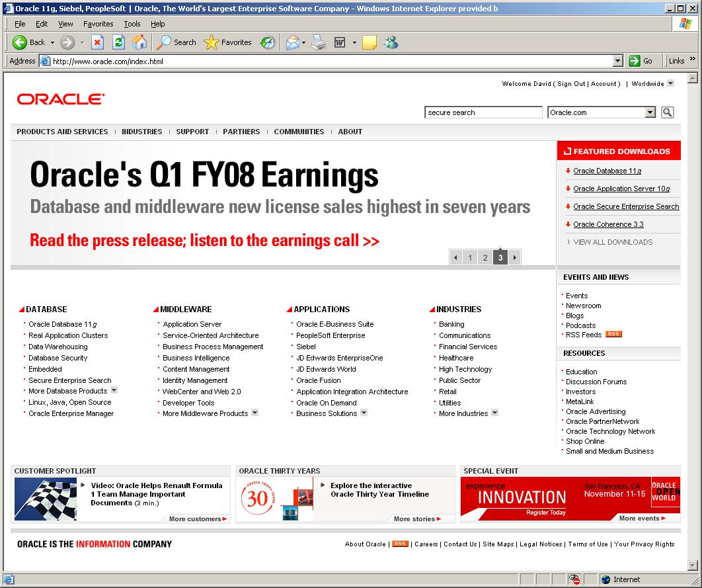The width and height of the screenshot is (702, 588).
Task: Open the Search pane toolbar button
Action: coord(176,42)
